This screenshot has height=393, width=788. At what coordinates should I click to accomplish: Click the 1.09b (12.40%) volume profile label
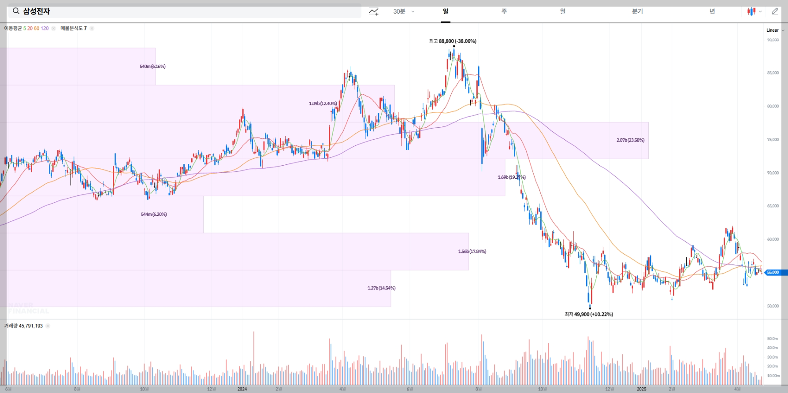323,104
